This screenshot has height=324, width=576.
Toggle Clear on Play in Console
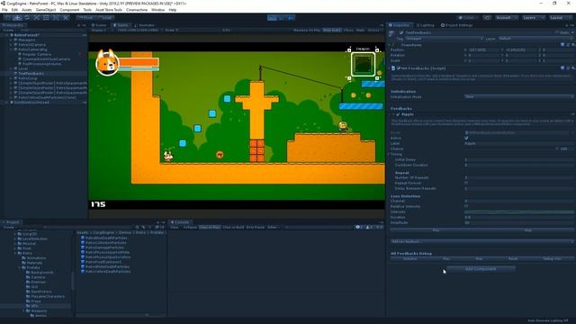point(210,228)
